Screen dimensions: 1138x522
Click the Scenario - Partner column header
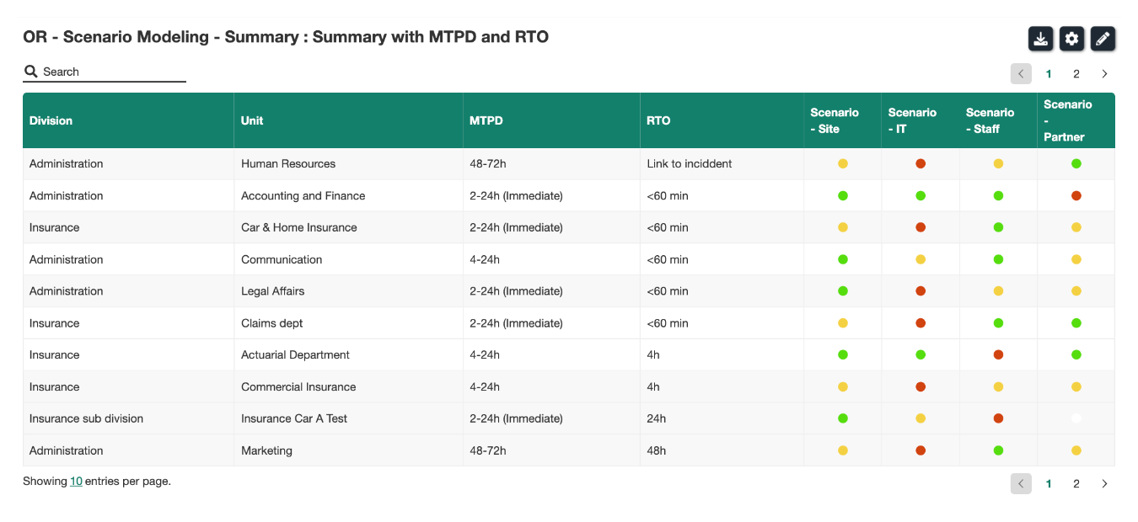pyautogui.click(x=1076, y=120)
